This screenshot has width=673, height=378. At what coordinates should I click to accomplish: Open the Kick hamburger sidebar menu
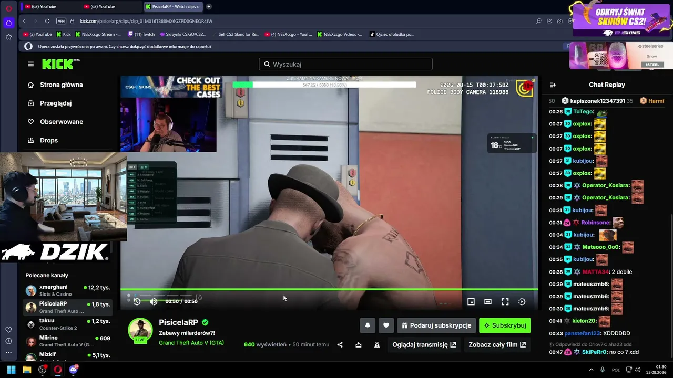pos(30,64)
